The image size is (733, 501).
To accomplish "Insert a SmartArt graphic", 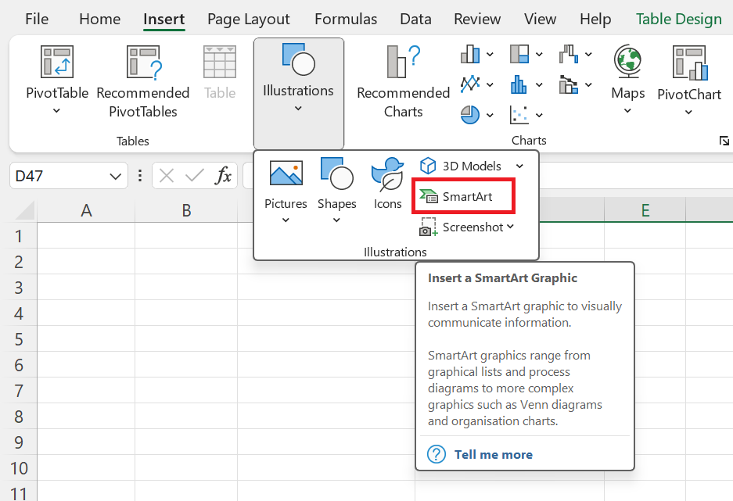I will tap(463, 197).
